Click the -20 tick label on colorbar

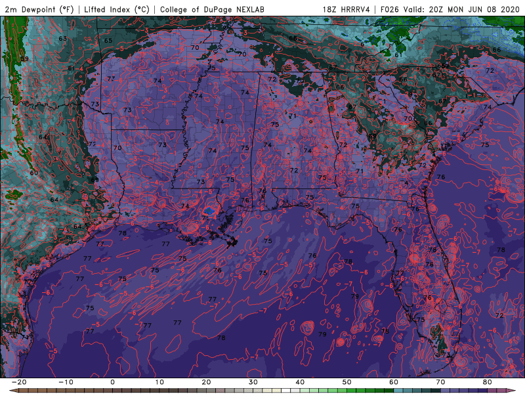coord(18,382)
